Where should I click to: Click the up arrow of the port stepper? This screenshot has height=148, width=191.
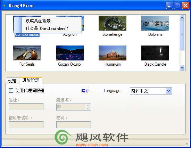tap(88, 106)
